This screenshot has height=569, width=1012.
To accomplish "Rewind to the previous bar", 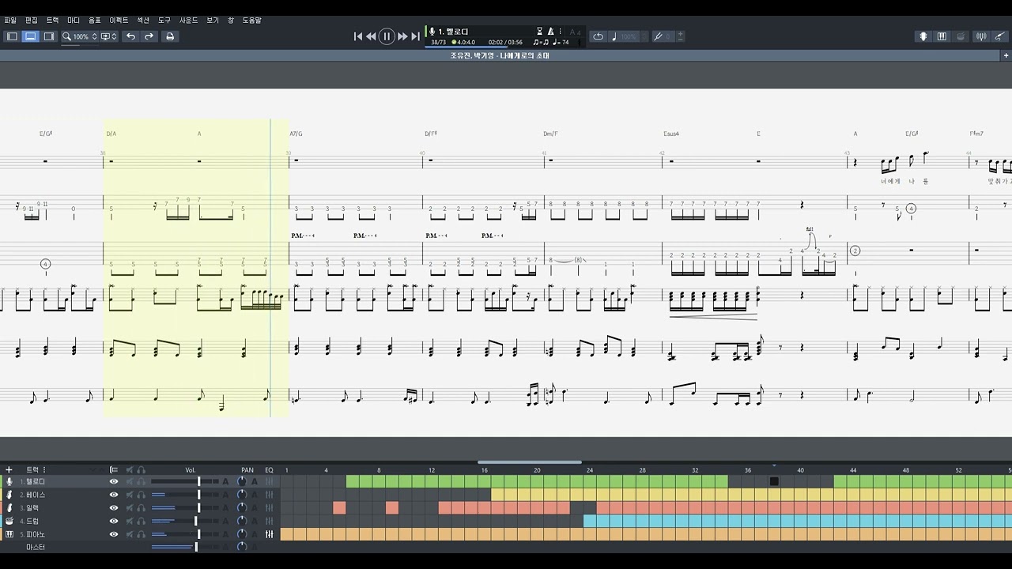I will point(371,36).
